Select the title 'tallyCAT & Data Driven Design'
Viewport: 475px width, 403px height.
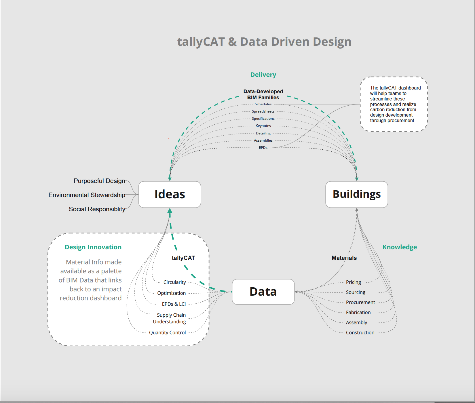264,42
